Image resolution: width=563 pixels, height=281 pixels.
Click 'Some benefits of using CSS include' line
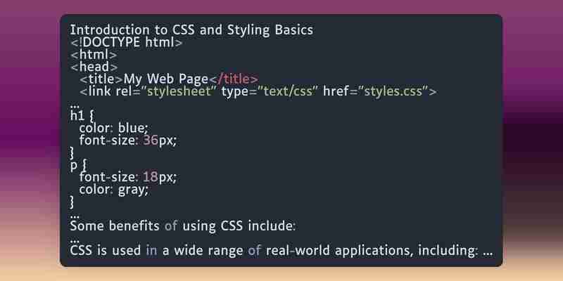[183, 226]
